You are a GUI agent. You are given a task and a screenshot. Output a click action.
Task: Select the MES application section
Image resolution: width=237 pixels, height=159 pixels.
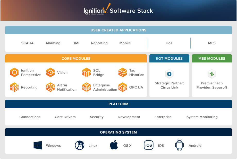coord(211,43)
